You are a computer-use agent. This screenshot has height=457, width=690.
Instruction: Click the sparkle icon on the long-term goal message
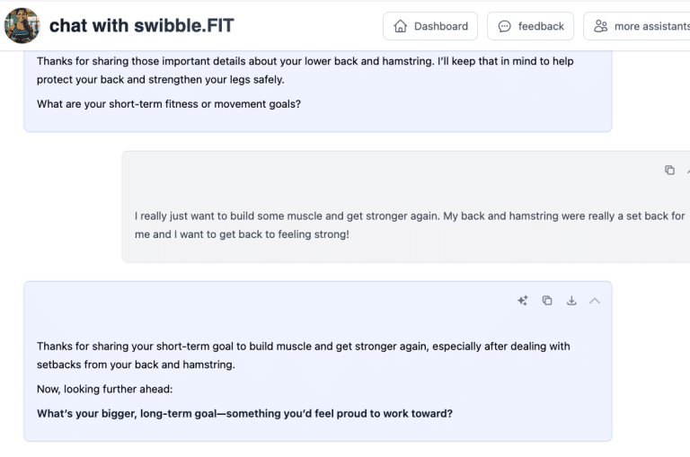(x=522, y=301)
